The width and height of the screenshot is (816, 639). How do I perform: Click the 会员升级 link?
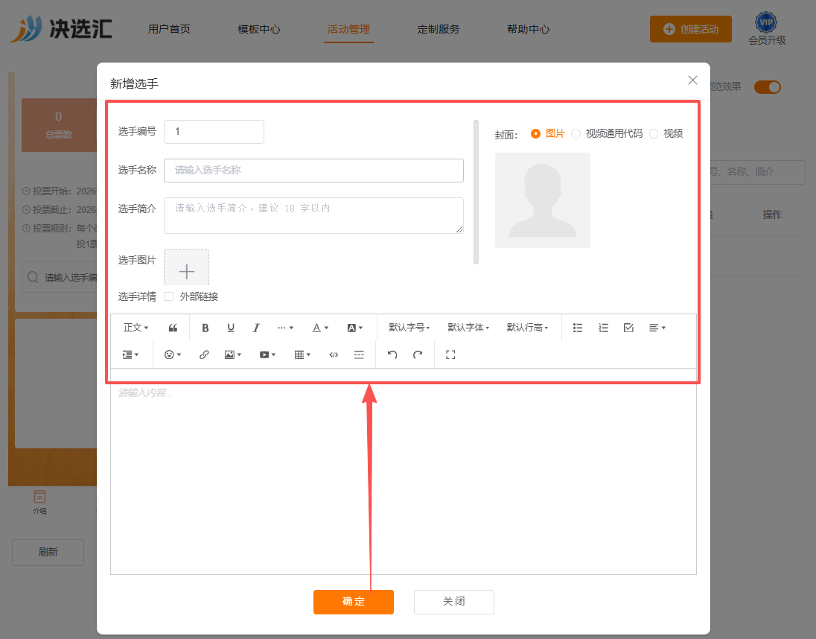(x=767, y=40)
